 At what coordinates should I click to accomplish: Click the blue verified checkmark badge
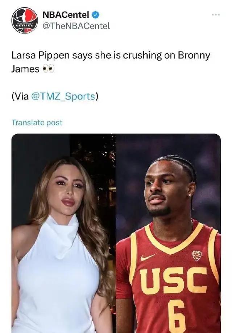[95, 15]
